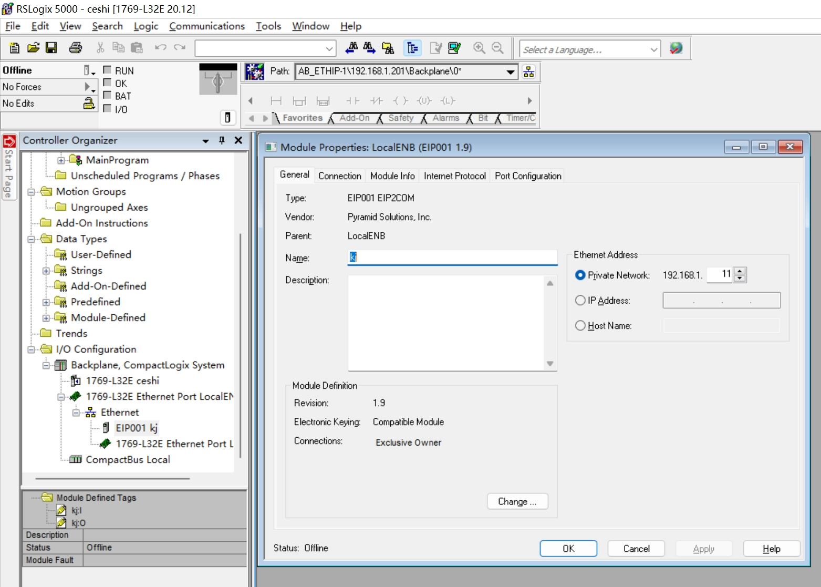Viewport: 821px width, 587px height.
Task: Click the I/O status indicator box
Action: pos(107,108)
